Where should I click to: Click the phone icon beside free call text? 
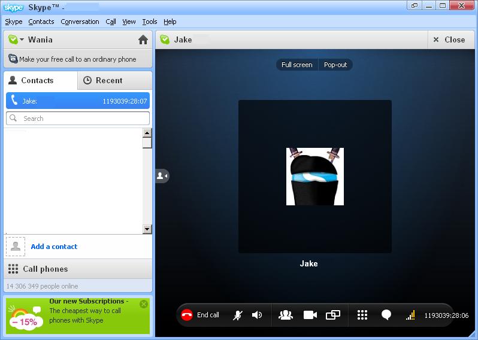(13, 58)
